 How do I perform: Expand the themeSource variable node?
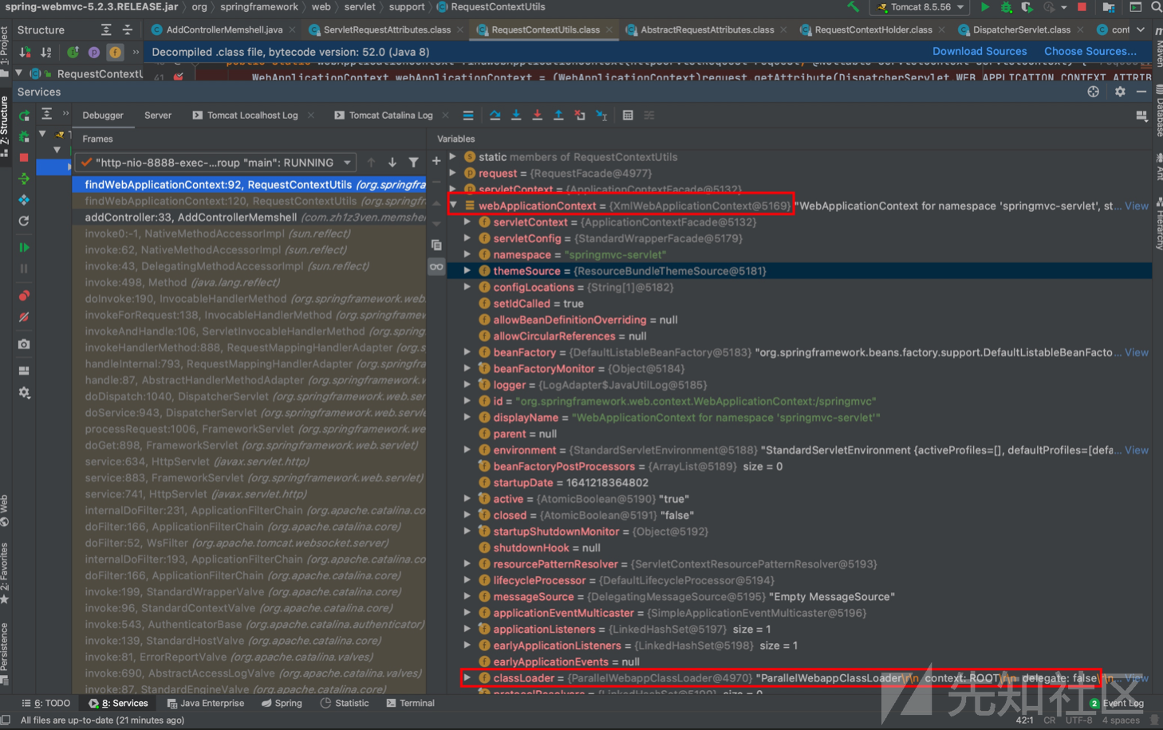pos(467,271)
